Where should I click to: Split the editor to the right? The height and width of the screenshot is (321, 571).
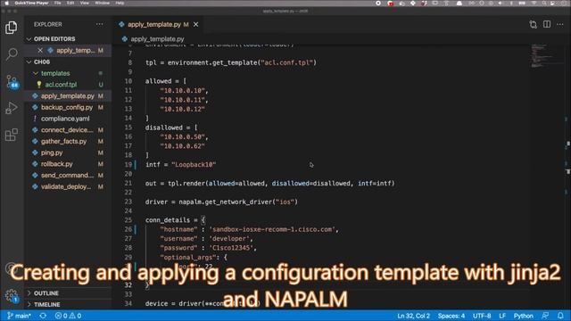(547, 24)
